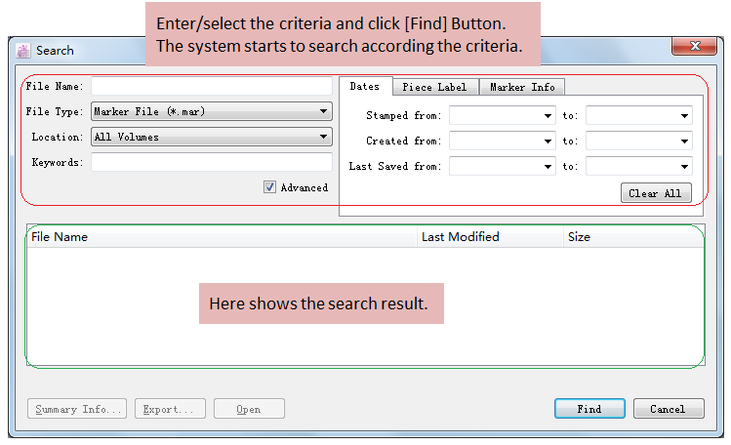Switch to the Marker Info tab
731x445 pixels.
(x=521, y=87)
